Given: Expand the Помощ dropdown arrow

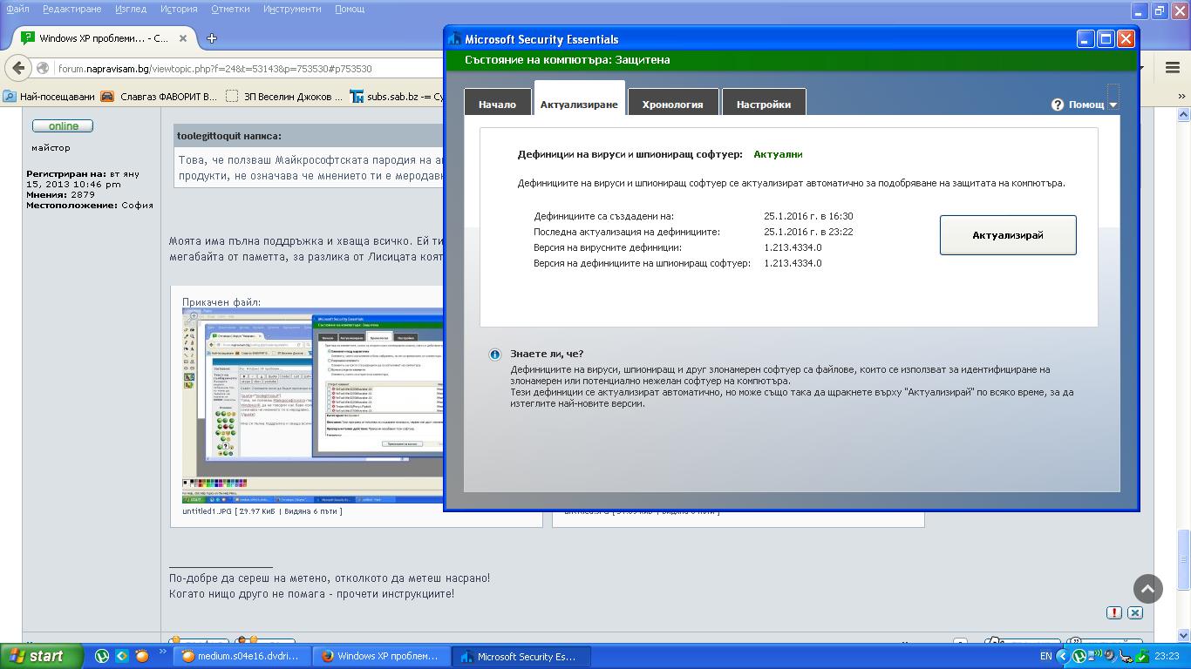Looking at the screenshot, I should (1113, 105).
